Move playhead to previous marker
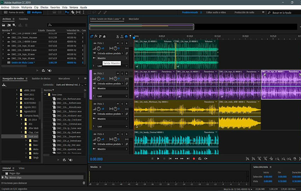 click(x=170, y=159)
